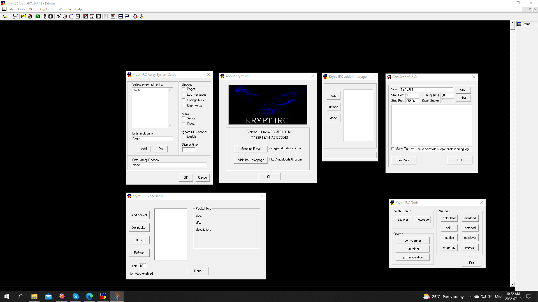Click the DCC options toolbar icon
The width and height of the screenshot is (538, 302).
coord(98,16)
